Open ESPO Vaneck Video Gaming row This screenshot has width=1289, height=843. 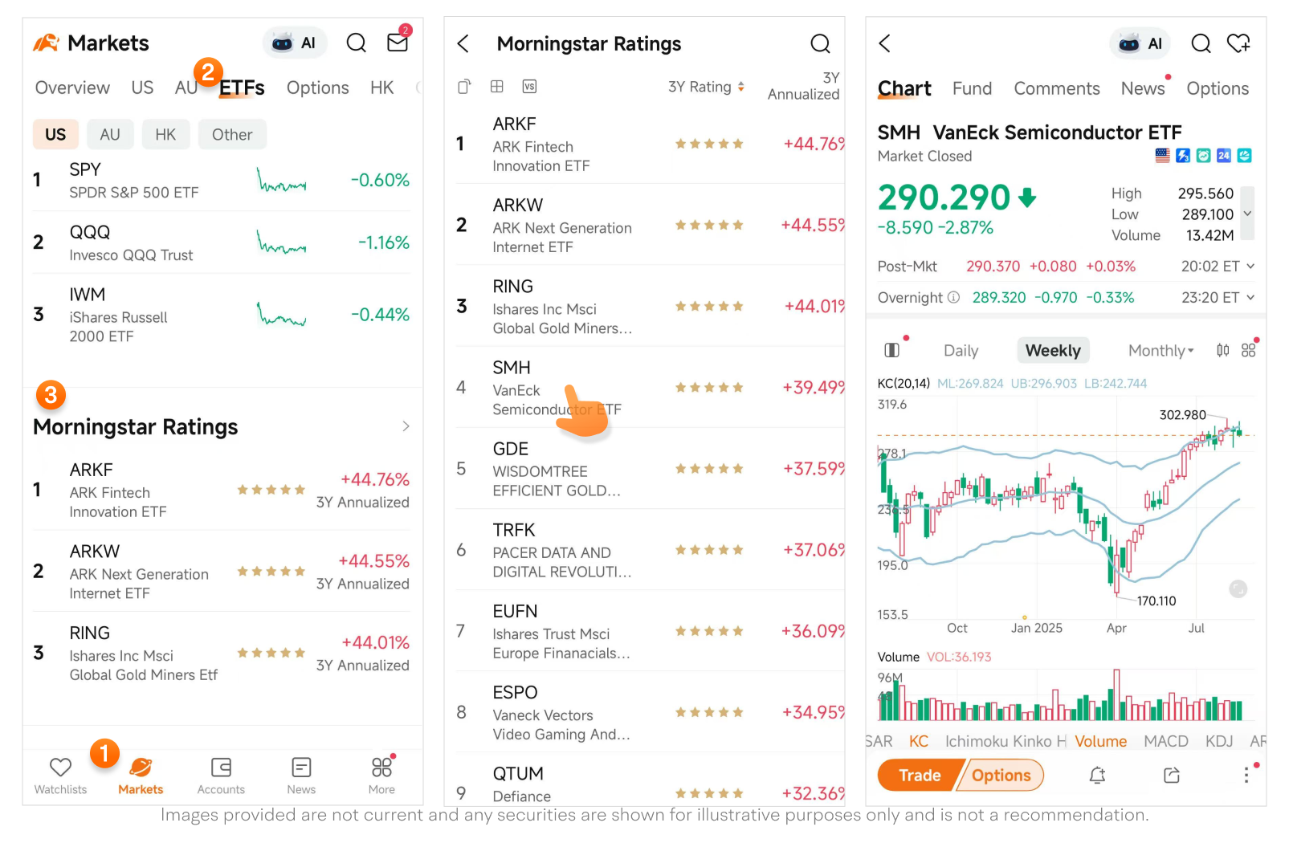click(651, 712)
